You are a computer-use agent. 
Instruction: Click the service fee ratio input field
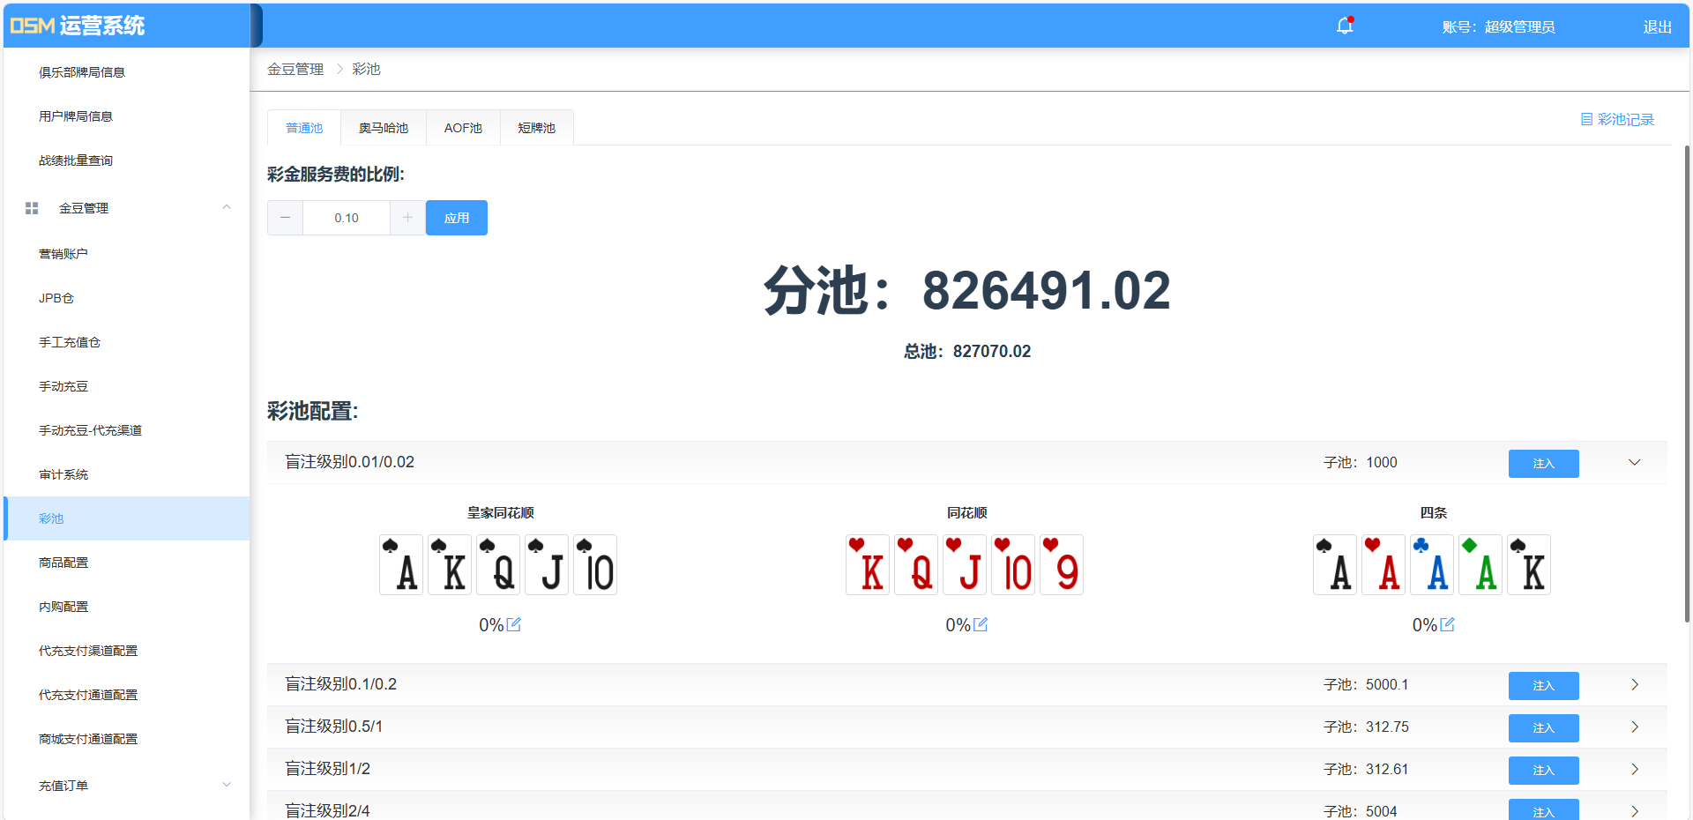point(346,218)
